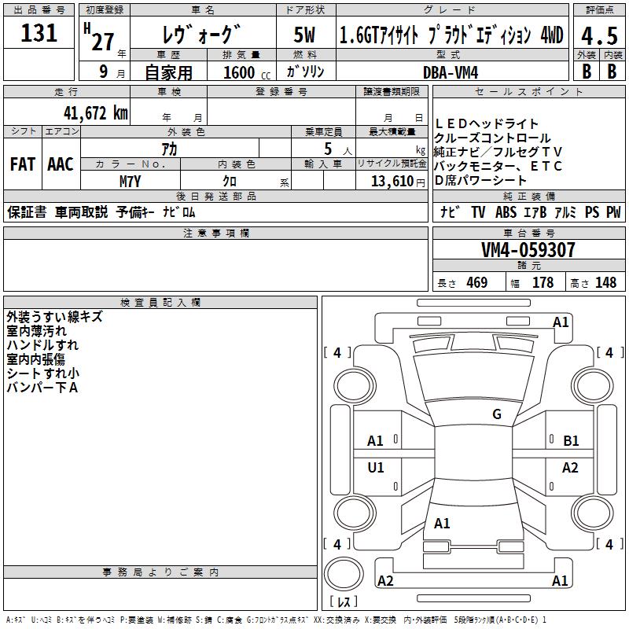Select アルミ in the 純正装備 row
Screen dimensions: 629x629
[x=565, y=212]
